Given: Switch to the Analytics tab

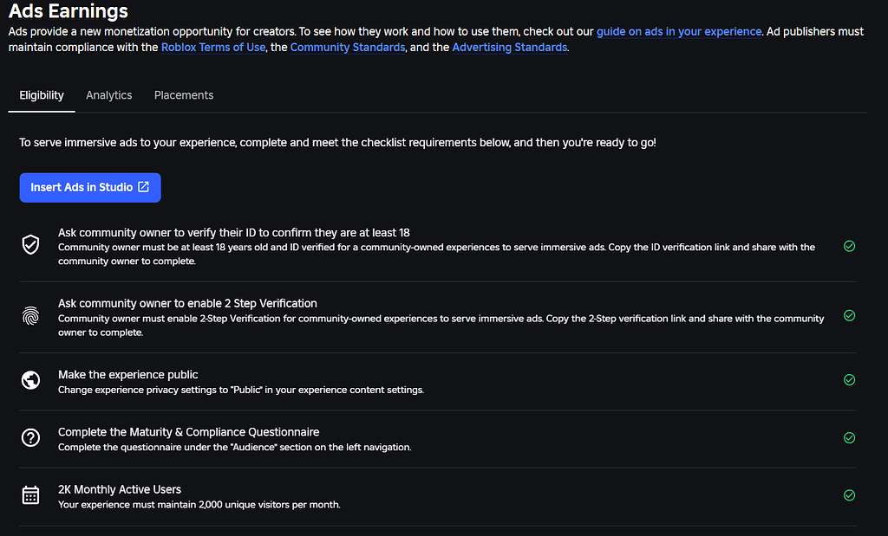Looking at the screenshot, I should pyautogui.click(x=108, y=95).
